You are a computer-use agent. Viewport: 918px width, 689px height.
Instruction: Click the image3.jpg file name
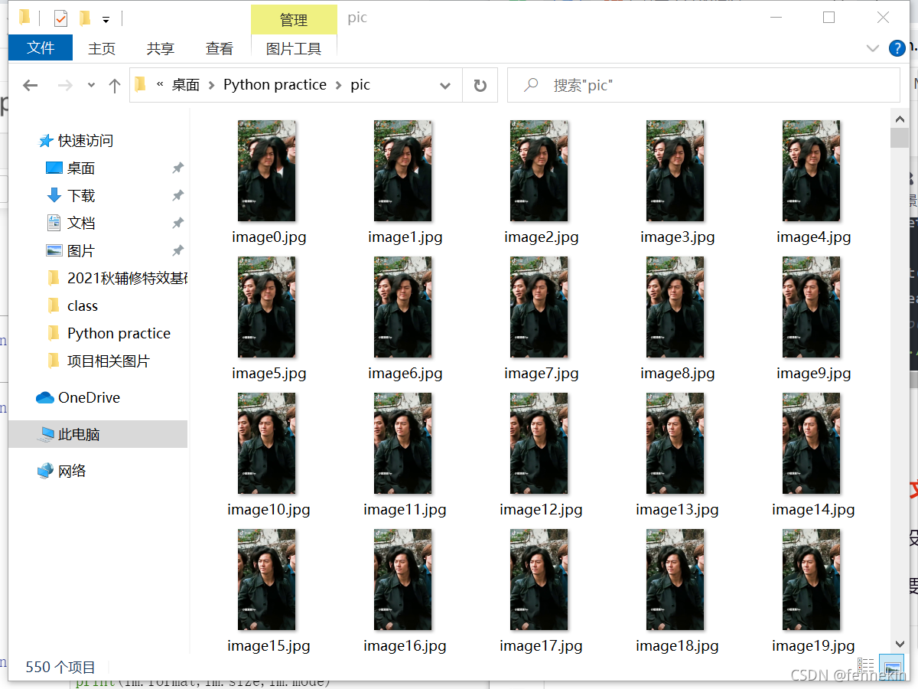click(677, 237)
